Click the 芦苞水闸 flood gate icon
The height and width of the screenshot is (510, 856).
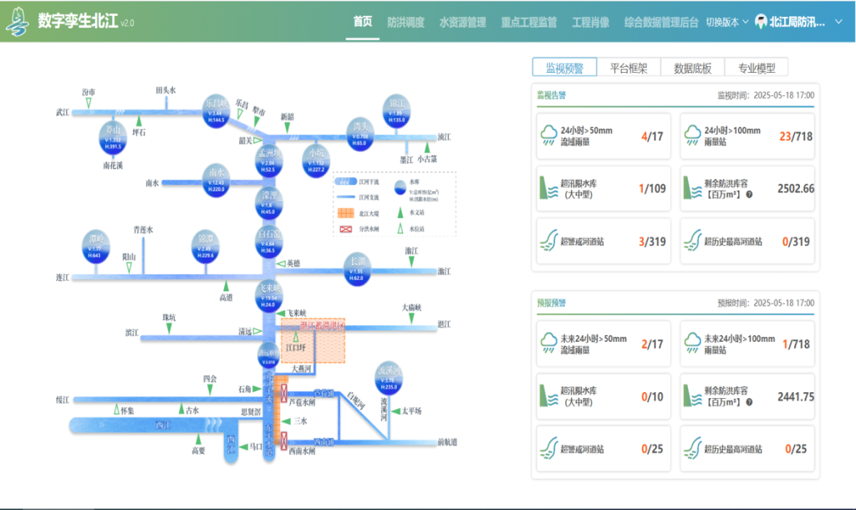283,393
